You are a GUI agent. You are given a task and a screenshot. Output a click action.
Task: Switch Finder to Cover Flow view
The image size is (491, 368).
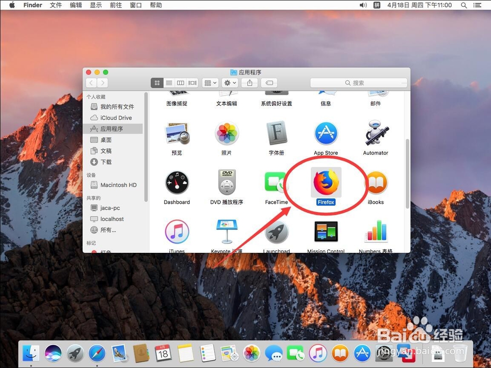click(192, 83)
